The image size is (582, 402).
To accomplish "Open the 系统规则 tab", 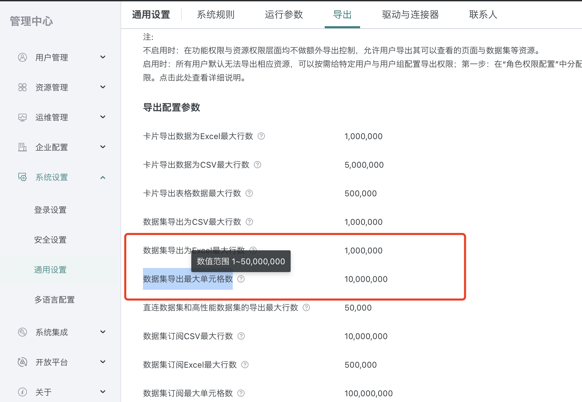I will pos(215,15).
